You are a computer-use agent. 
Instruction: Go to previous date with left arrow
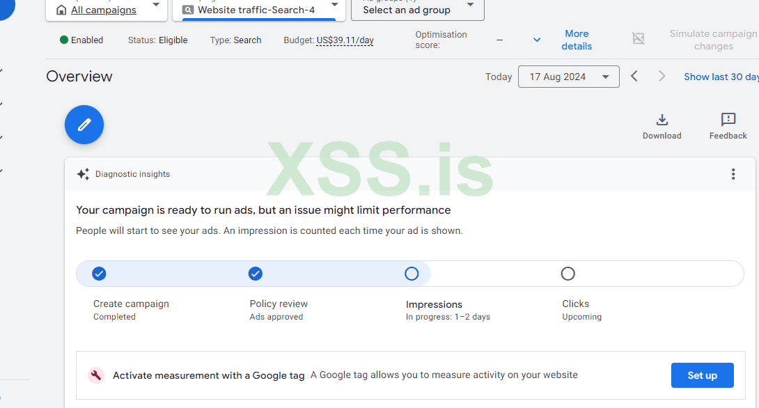click(x=634, y=77)
